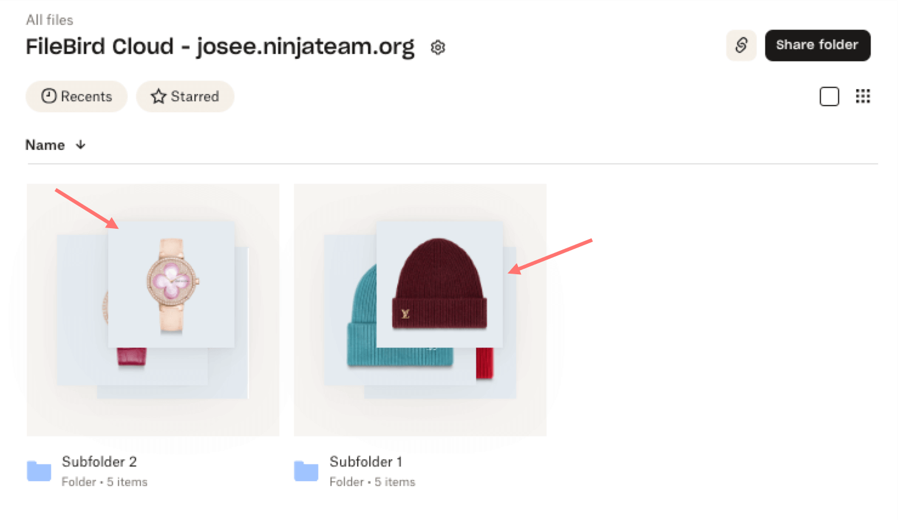Screen dimensions: 898x520
Task: Copy the folder link via chain icon
Action: pos(741,46)
